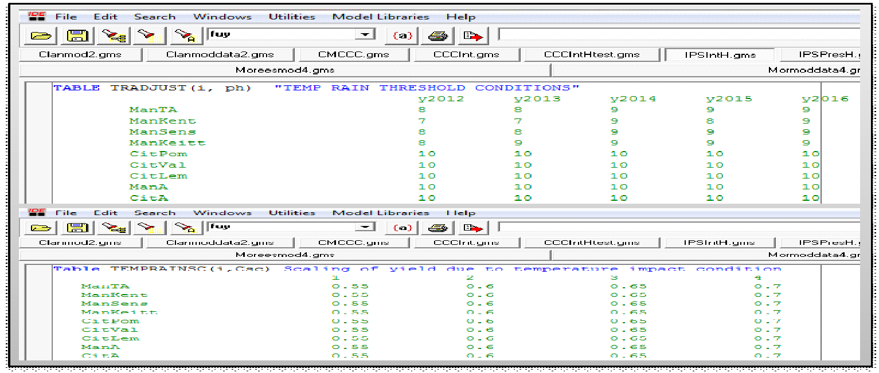879x373 pixels.
Task: Switch to CCCIntHtest.gms tab in the lower window
Action: pos(592,243)
